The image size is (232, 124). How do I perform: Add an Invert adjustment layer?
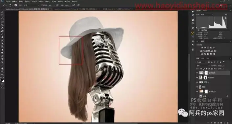(202, 54)
